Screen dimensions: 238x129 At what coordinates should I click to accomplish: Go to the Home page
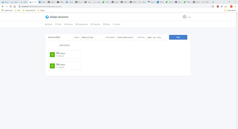pyautogui.click(x=49, y=24)
